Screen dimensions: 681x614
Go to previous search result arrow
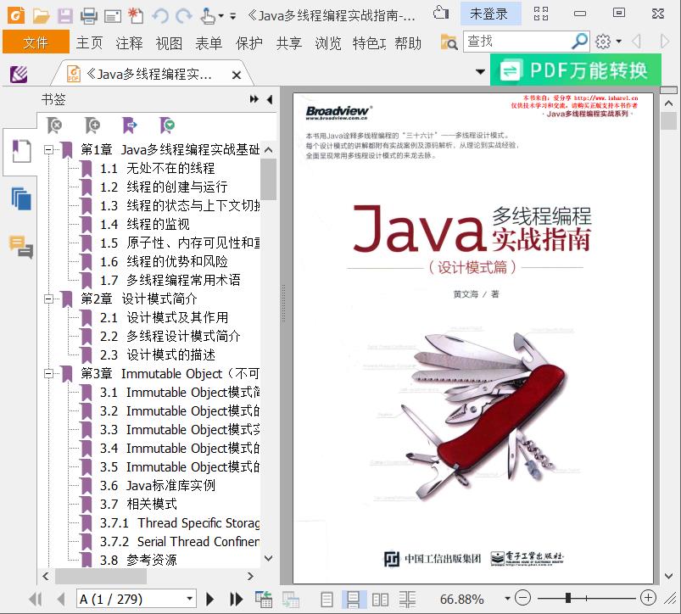coord(636,42)
